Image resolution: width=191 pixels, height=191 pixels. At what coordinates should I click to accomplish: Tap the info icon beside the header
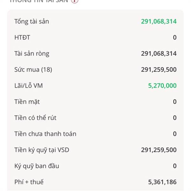pyautogui.click(x=74, y=1)
